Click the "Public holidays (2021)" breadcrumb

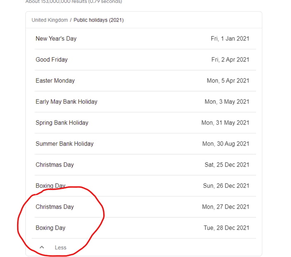(99, 20)
